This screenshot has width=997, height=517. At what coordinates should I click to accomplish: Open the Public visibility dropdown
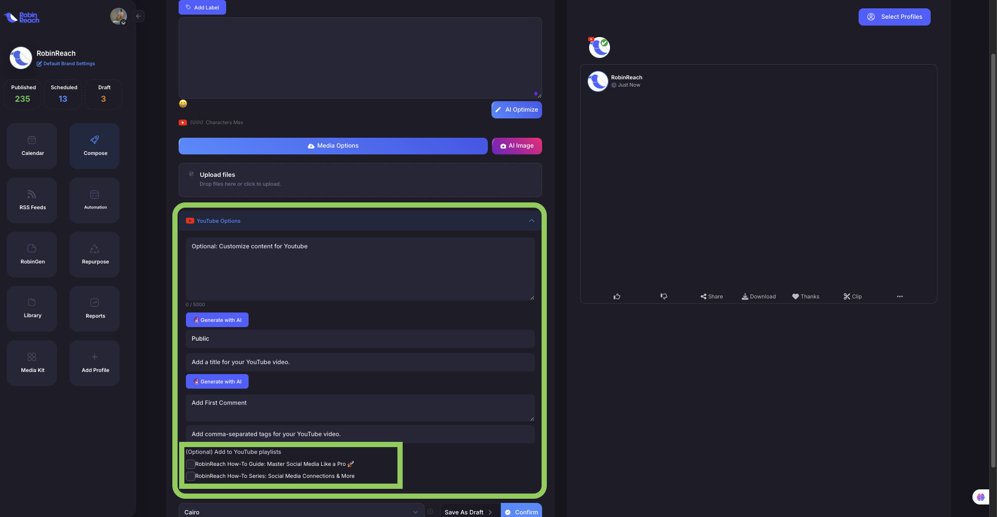point(360,339)
